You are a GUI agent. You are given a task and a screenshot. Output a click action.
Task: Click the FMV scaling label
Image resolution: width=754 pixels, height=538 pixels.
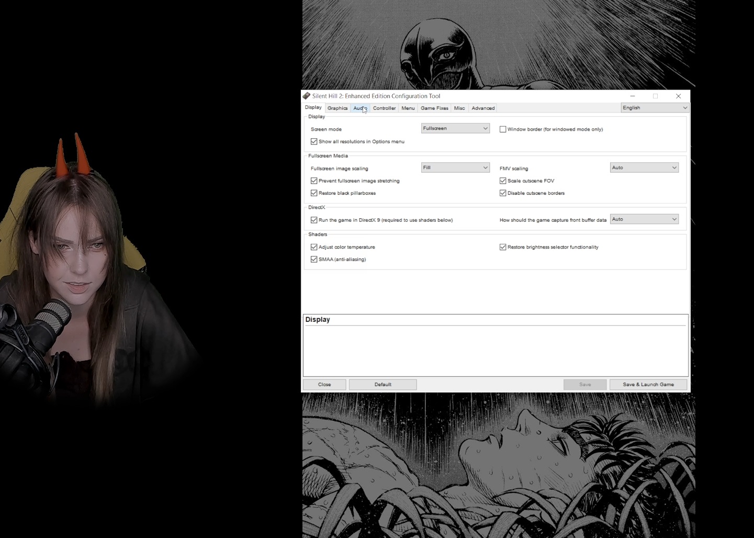[x=514, y=169]
